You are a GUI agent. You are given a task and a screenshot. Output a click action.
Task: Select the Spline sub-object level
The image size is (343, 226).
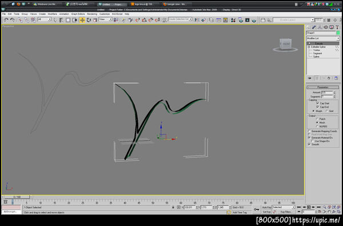[316, 57]
